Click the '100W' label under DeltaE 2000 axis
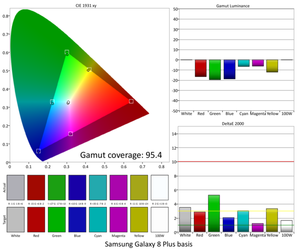 click(287, 235)
